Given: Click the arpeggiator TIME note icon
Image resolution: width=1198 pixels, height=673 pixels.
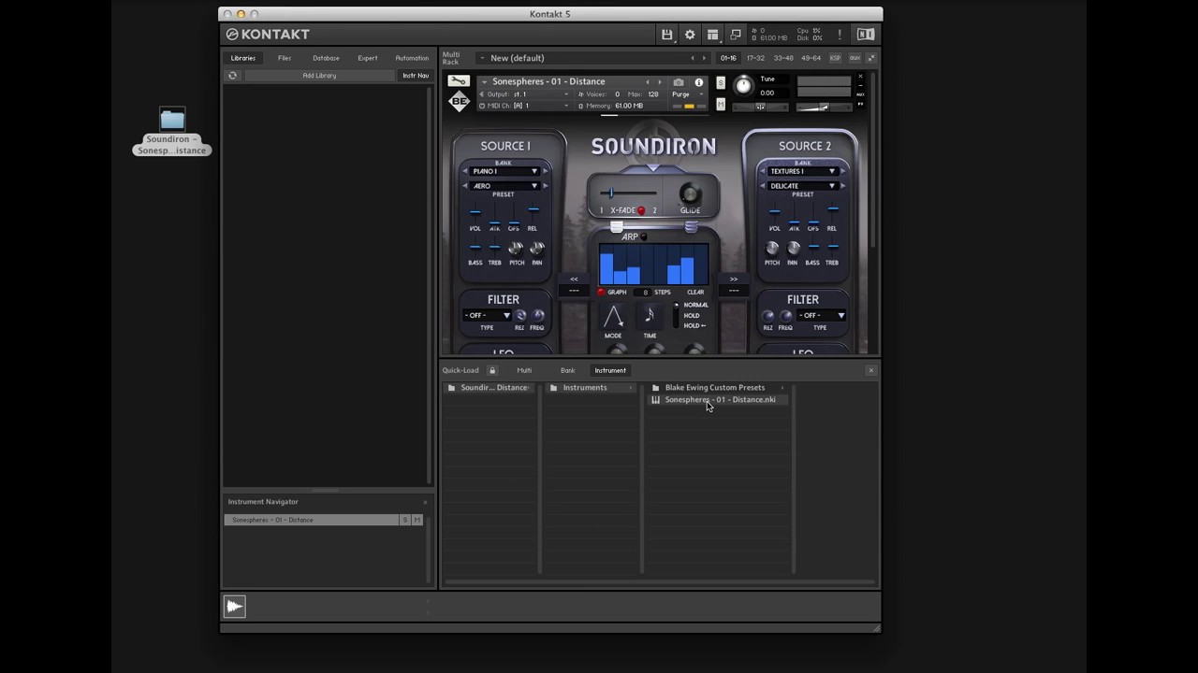Looking at the screenshot, I should [x=650, y=318].
